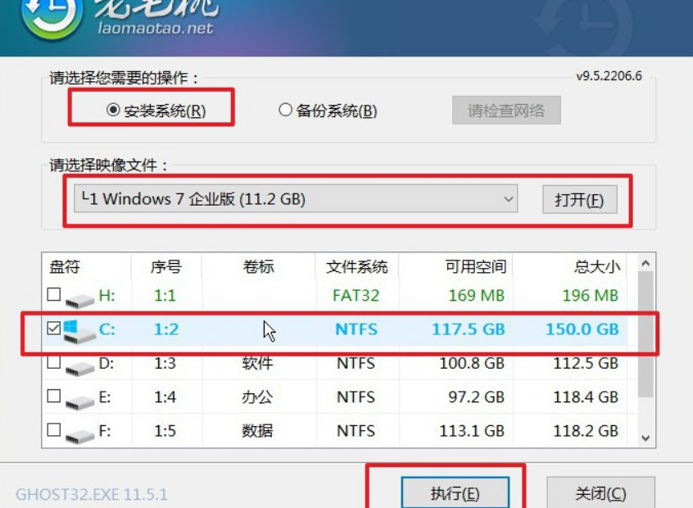Click the 112.5 GB total size value

click(x=586, y=363)
